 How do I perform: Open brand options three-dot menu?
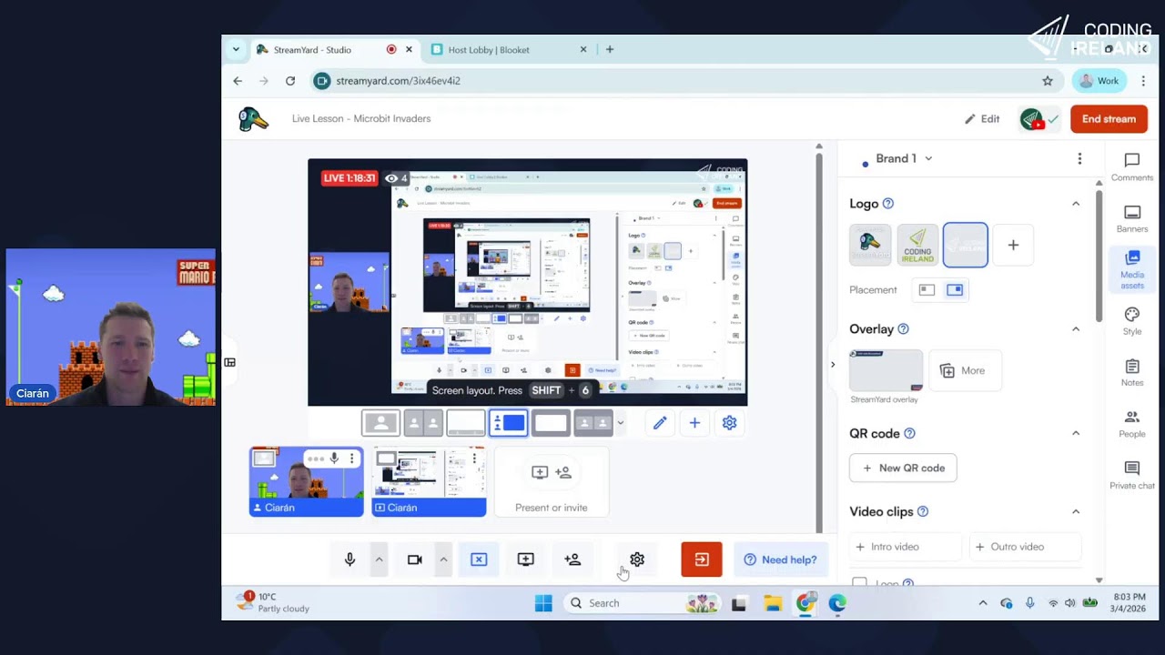(1079, 159)
